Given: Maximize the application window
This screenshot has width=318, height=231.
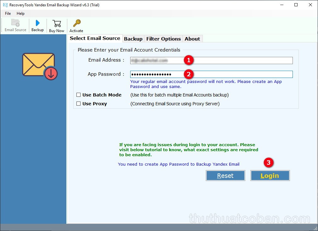Looking at the screenshot, I should (x=296, y=5).
